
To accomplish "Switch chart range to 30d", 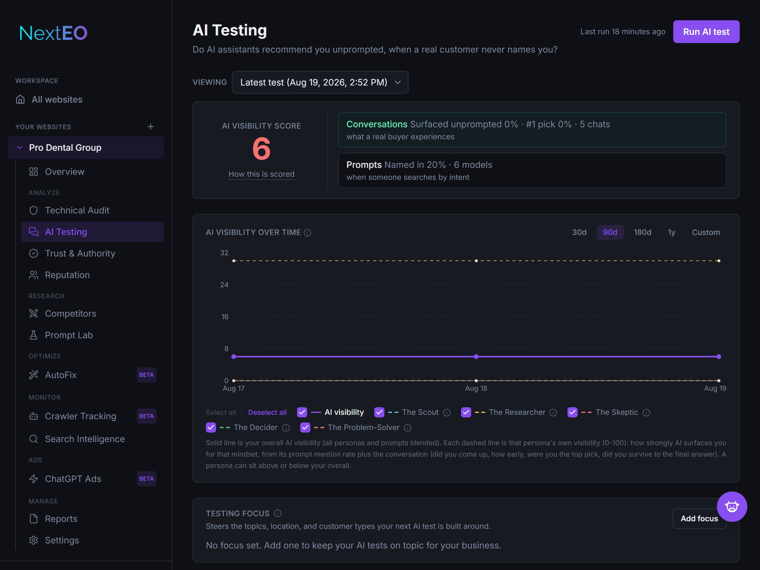I will pyautogui.click(x=579, y=232).
